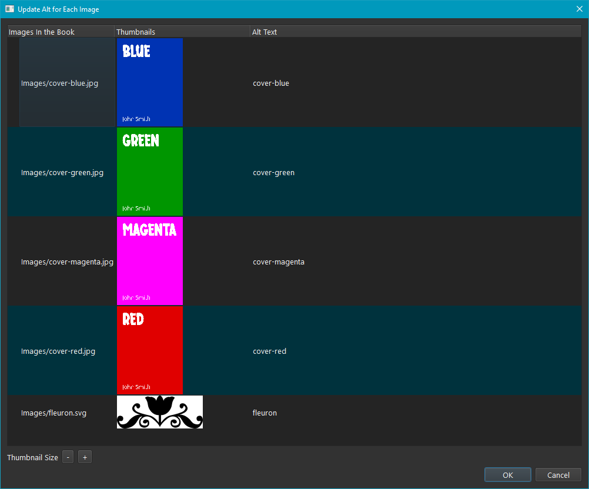Click the Cancel button
The height and width of the screenshot is (489, 589).
coord(558,475)
